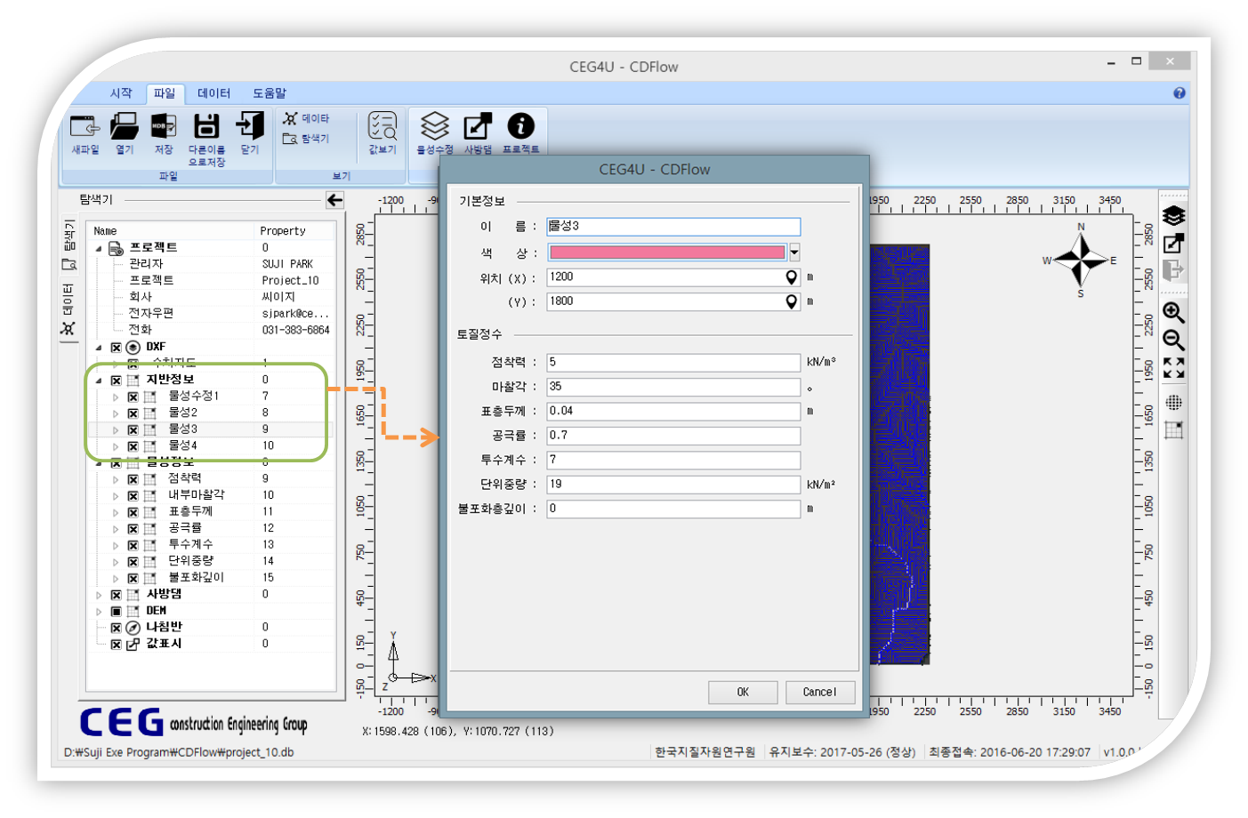Uncheck the 물성4 checkbox
Viewport: 1248px width, 818px height.
[x=133, y=446]
